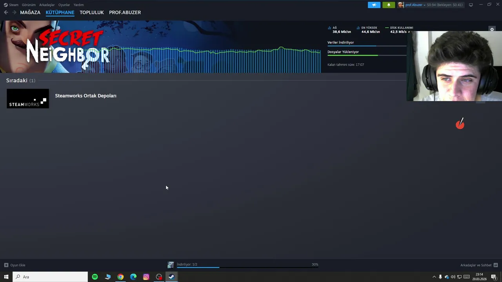Open the touch keyboard tray icon

466,277
